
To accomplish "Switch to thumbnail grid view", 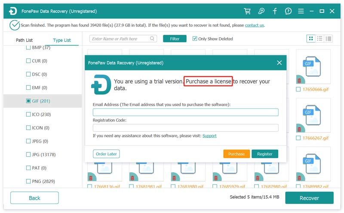I will (310, 39).
